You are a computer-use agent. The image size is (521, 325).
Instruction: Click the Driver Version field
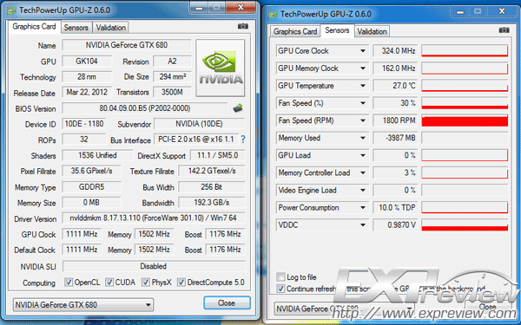point(153,218)
